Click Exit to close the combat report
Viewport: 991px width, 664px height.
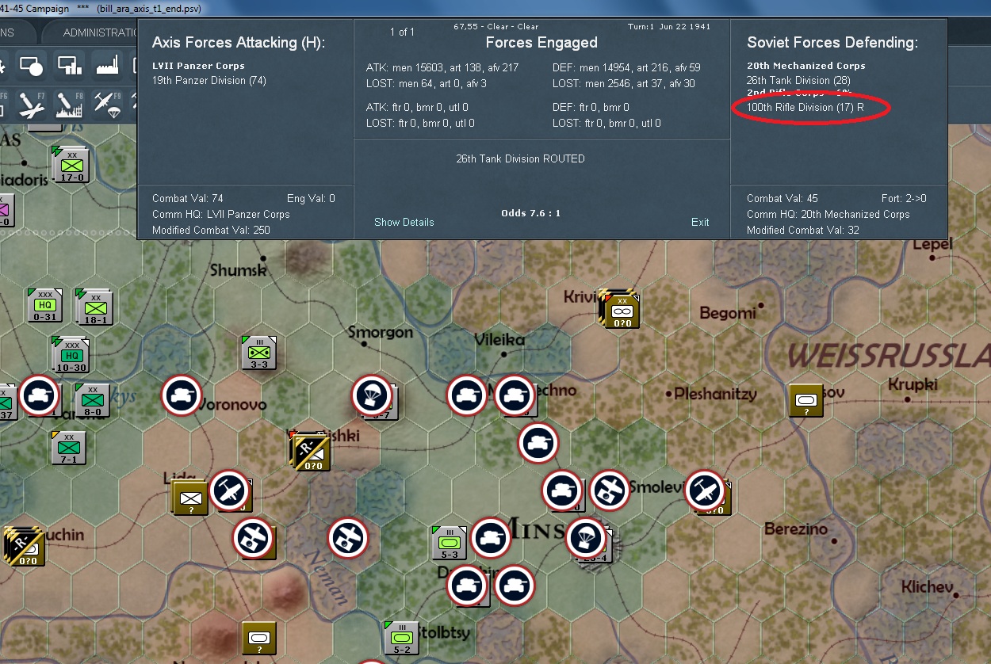tap(700, 222)
